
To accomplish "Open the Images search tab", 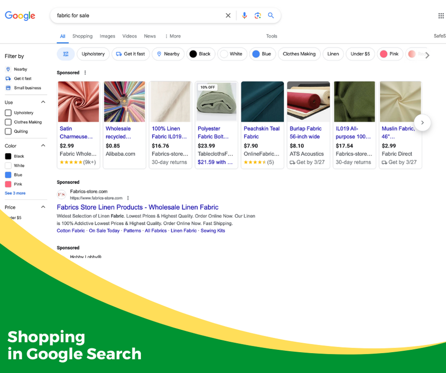I will [x=107, y=36].
